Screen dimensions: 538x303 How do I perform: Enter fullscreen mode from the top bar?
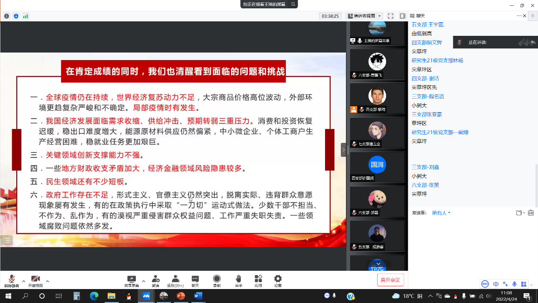click(391, 16)
